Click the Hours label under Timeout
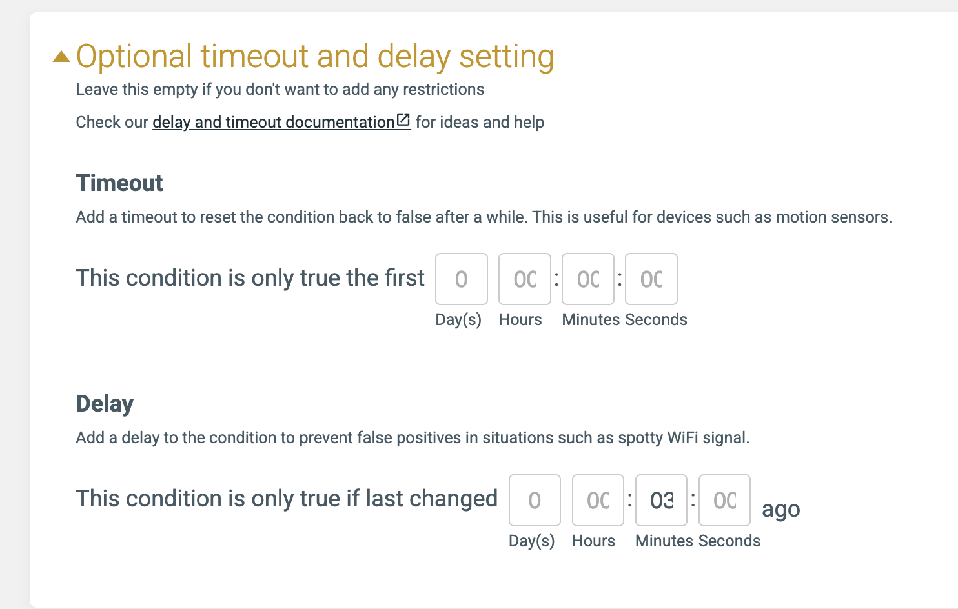This screenshot has height=609, width=958. 520,320
